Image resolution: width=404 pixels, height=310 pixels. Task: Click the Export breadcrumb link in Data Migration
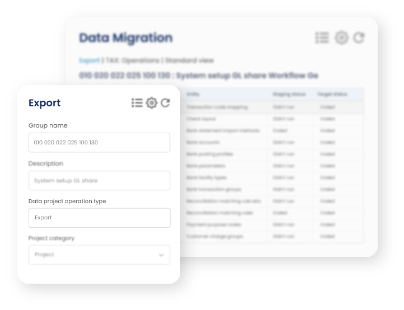coord(89,60)
